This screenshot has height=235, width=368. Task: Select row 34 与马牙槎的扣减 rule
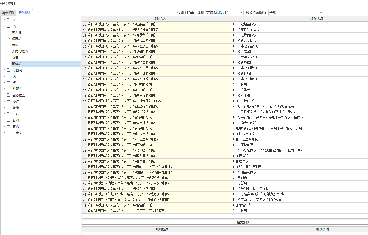(x=159, y=150)
